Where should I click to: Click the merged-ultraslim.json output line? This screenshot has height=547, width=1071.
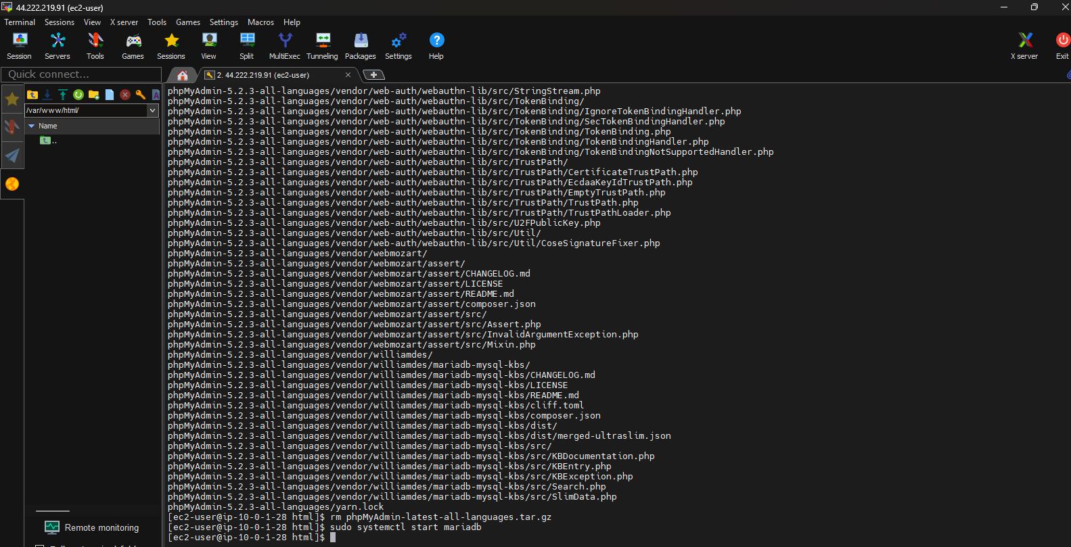click(419, 436)
